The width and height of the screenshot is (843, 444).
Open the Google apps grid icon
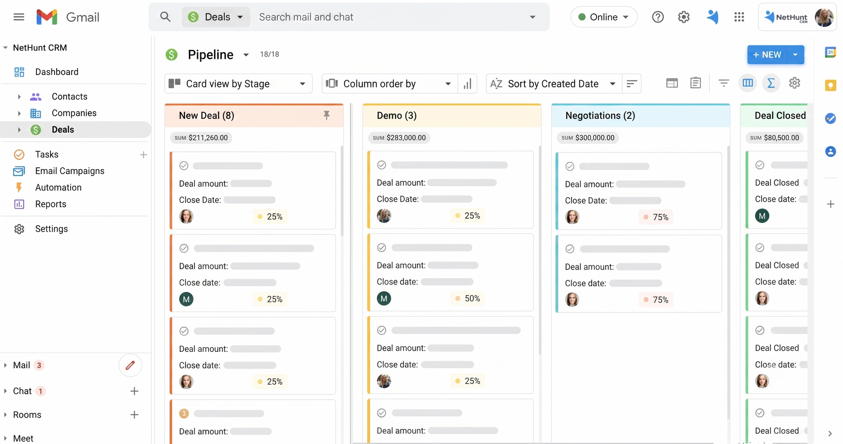click(739, 17)
